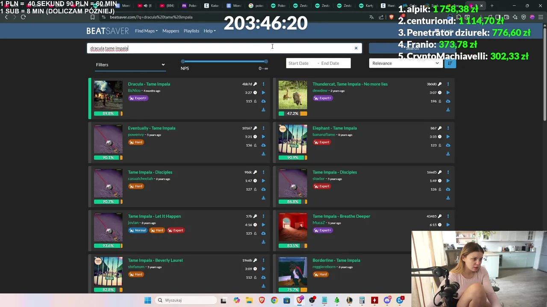Click exclamation icon on Thundercat No more lies card
The image size is (547, 307).
point(448,84)
